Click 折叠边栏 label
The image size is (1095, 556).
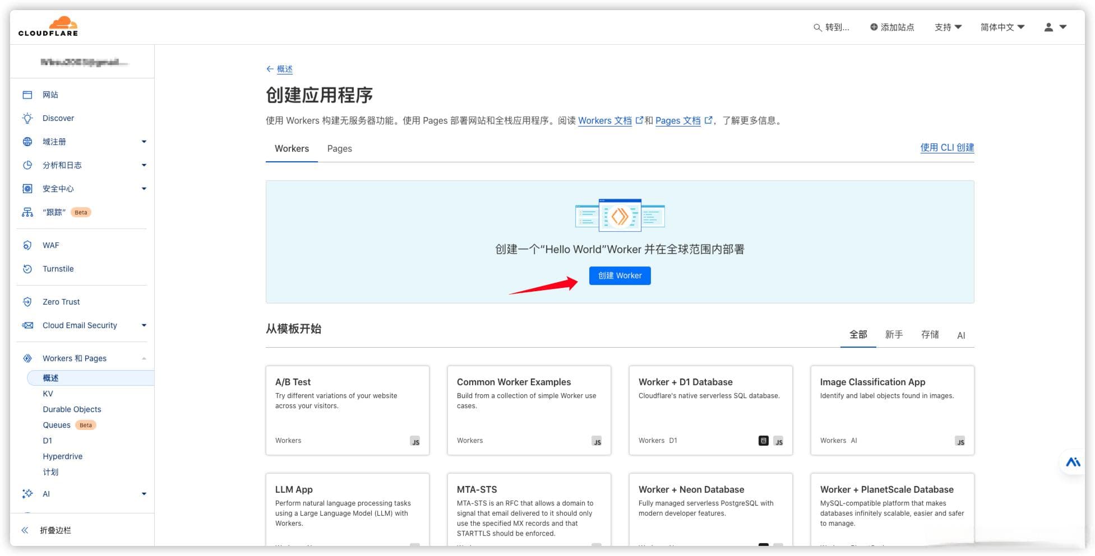[56, 530]
